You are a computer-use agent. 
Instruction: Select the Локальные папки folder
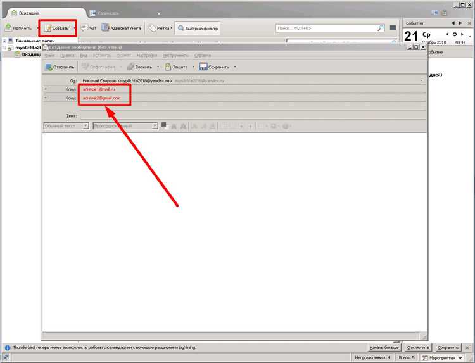click(x=35, y=41)
